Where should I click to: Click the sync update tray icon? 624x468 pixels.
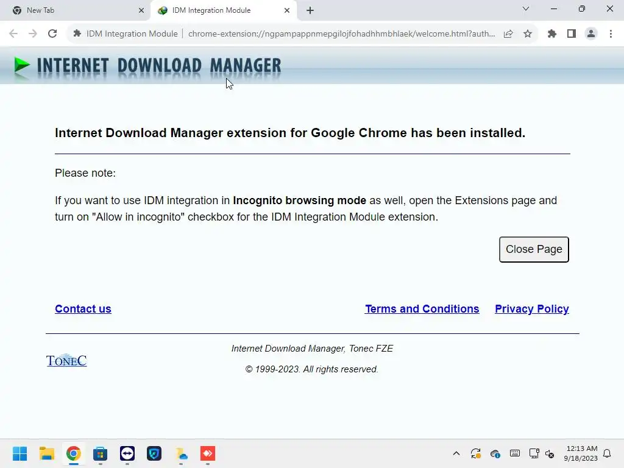476,453
